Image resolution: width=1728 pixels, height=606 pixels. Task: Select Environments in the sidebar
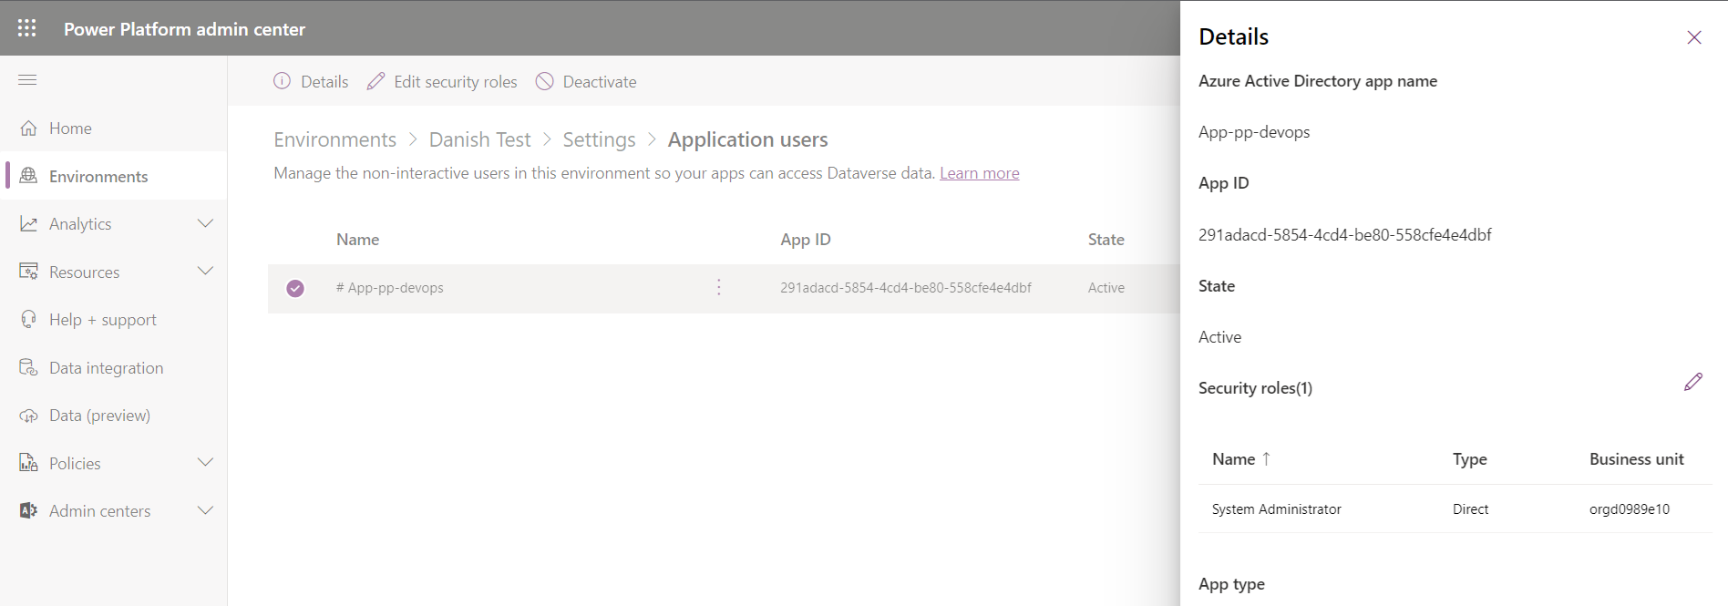click(98, 177)
